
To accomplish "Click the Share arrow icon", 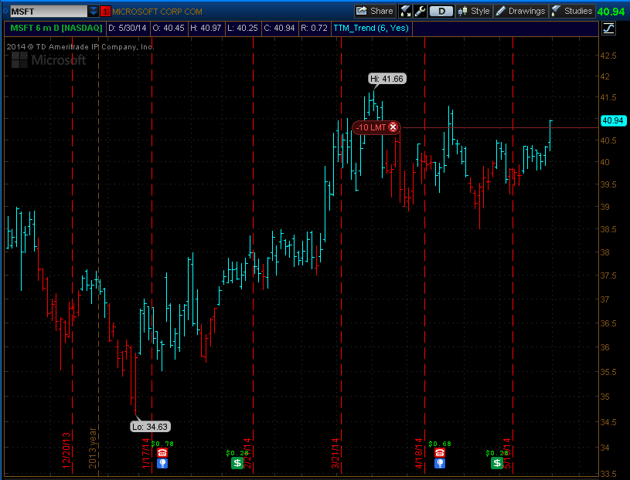I will click(x=362, y=11).
